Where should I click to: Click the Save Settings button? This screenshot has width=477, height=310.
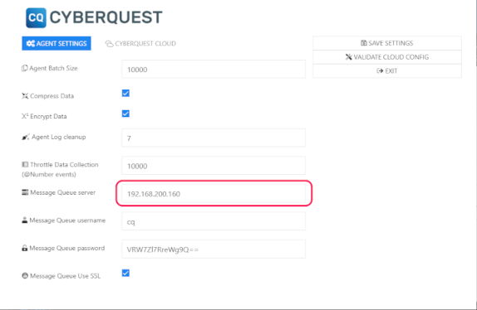[387, 43]
